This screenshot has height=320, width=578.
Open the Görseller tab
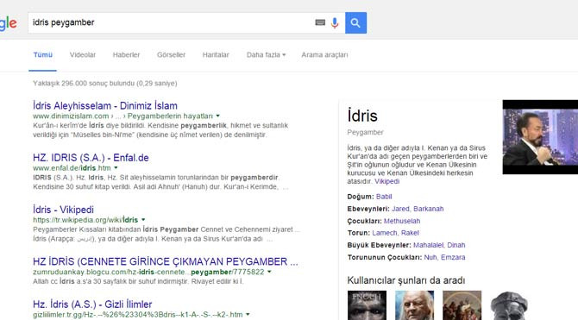(171, 54)
